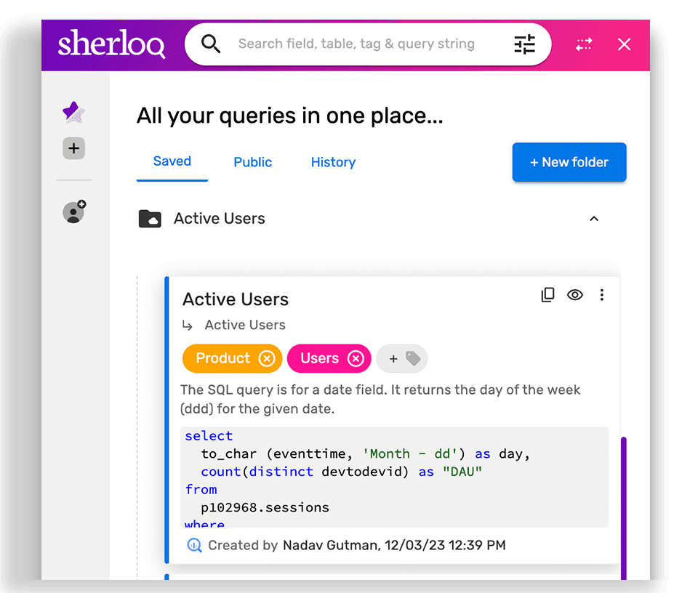Switch to the Public tab
This screenshot has width=690, height=593.
click(252, 162)
